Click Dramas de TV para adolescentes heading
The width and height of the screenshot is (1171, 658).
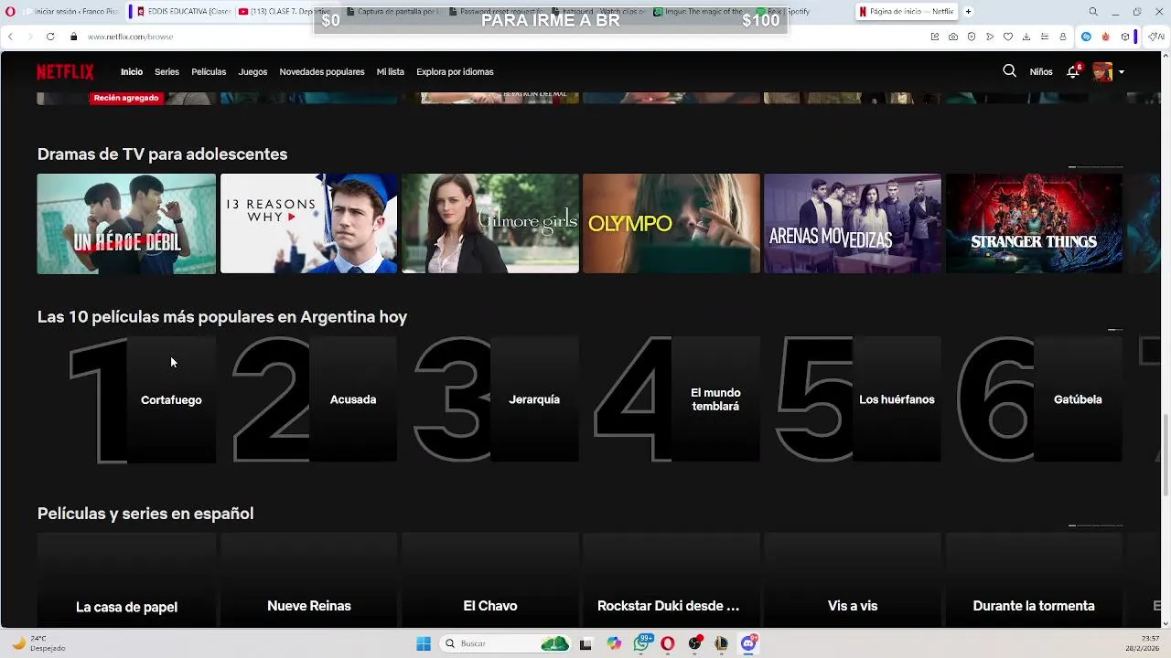click(162, 154)
